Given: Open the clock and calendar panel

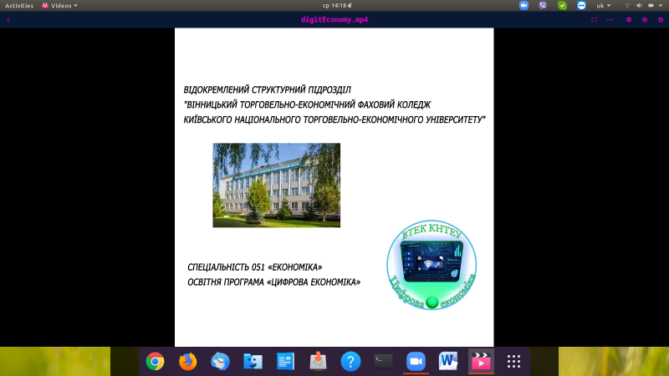Looking at the screenshot, I should point(337,6).
